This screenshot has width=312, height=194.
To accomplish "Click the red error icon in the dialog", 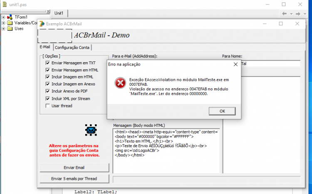I will coord(120,83).
